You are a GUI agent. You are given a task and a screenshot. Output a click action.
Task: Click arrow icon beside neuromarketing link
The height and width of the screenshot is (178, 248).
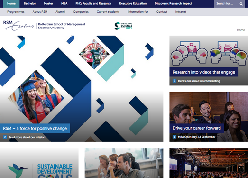(175, 81)
